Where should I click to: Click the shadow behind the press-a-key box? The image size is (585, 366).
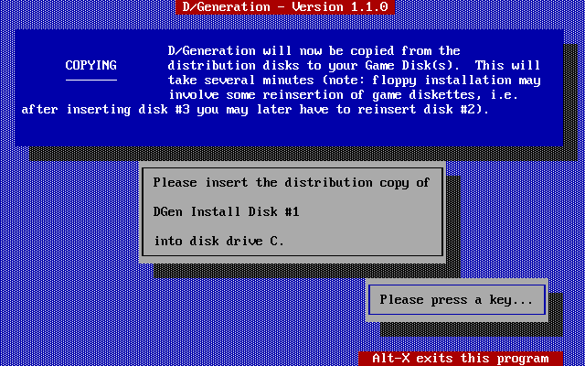point(472,329)
